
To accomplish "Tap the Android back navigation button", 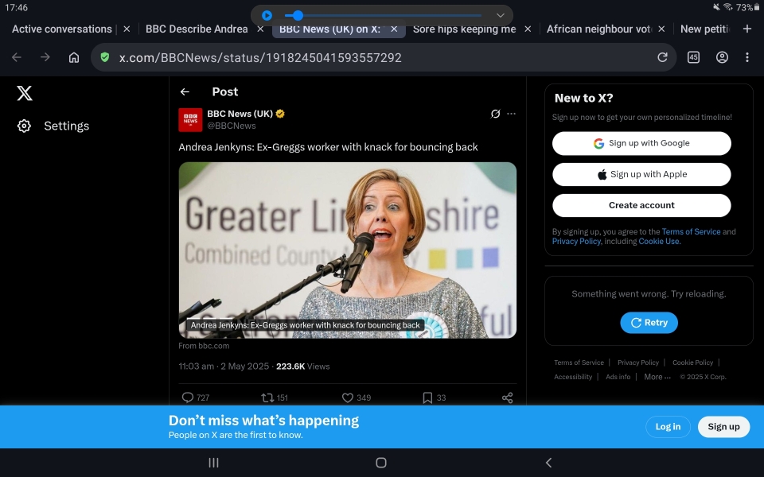I will pos(548,463).
